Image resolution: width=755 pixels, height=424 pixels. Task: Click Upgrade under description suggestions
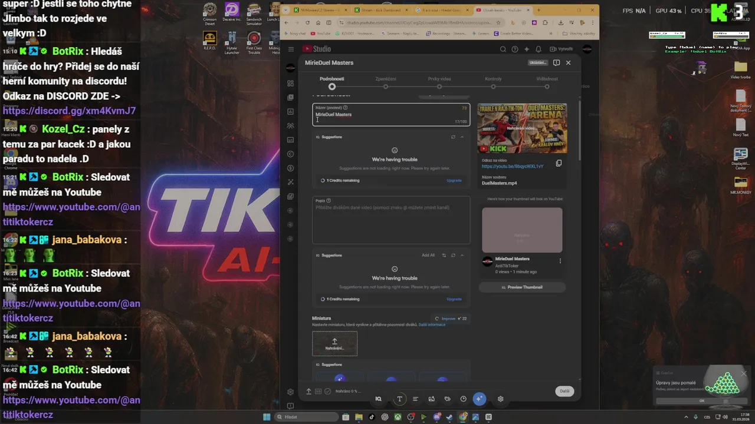pos(454,299)
